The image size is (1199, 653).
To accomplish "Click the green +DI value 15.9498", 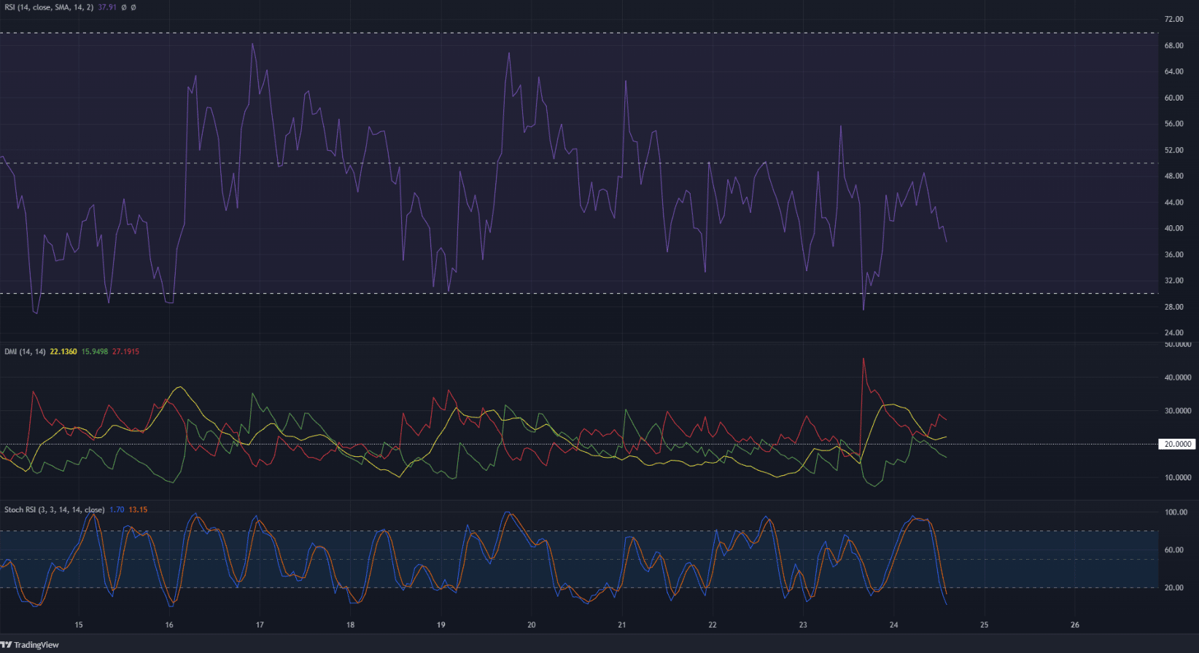I will [x=94, y=351].
